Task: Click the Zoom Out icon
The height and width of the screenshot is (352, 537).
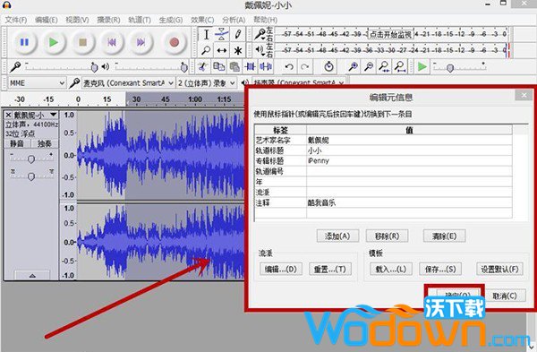Action: point(369,66)
